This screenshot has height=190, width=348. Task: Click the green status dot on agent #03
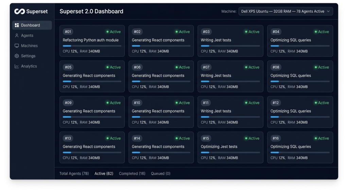246,32
